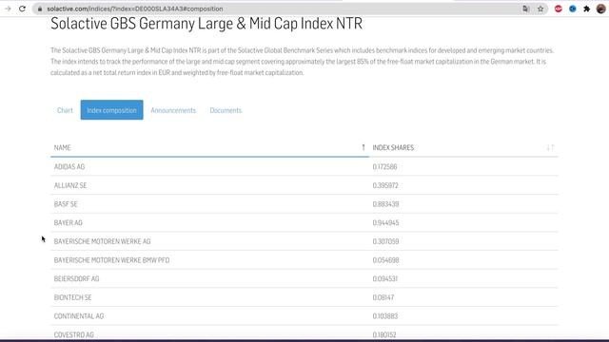Viewport: 609px width, 342px height.
Task: Select the BIONTECH SE row name
Action: click(72, 297)
